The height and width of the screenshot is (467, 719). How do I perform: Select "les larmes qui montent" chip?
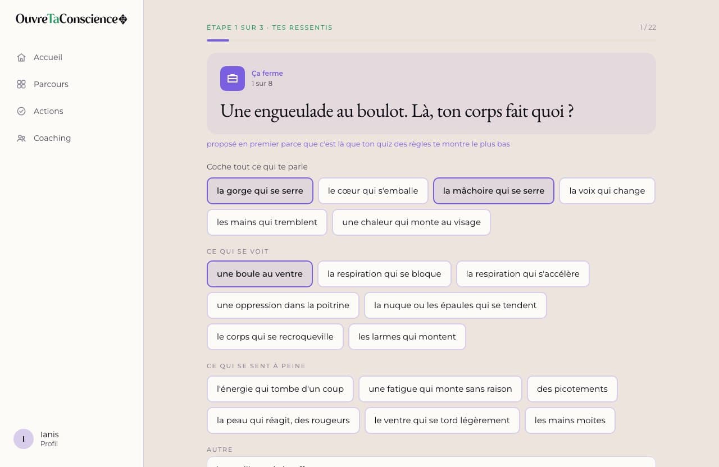[x=407, y=337]
